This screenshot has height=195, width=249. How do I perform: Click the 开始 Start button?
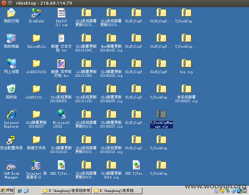point(7,190)
